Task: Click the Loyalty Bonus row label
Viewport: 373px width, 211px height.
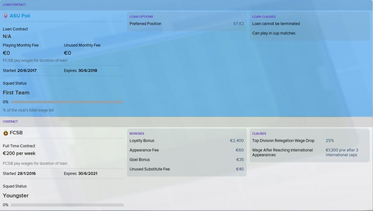Action: pos(142,141)
